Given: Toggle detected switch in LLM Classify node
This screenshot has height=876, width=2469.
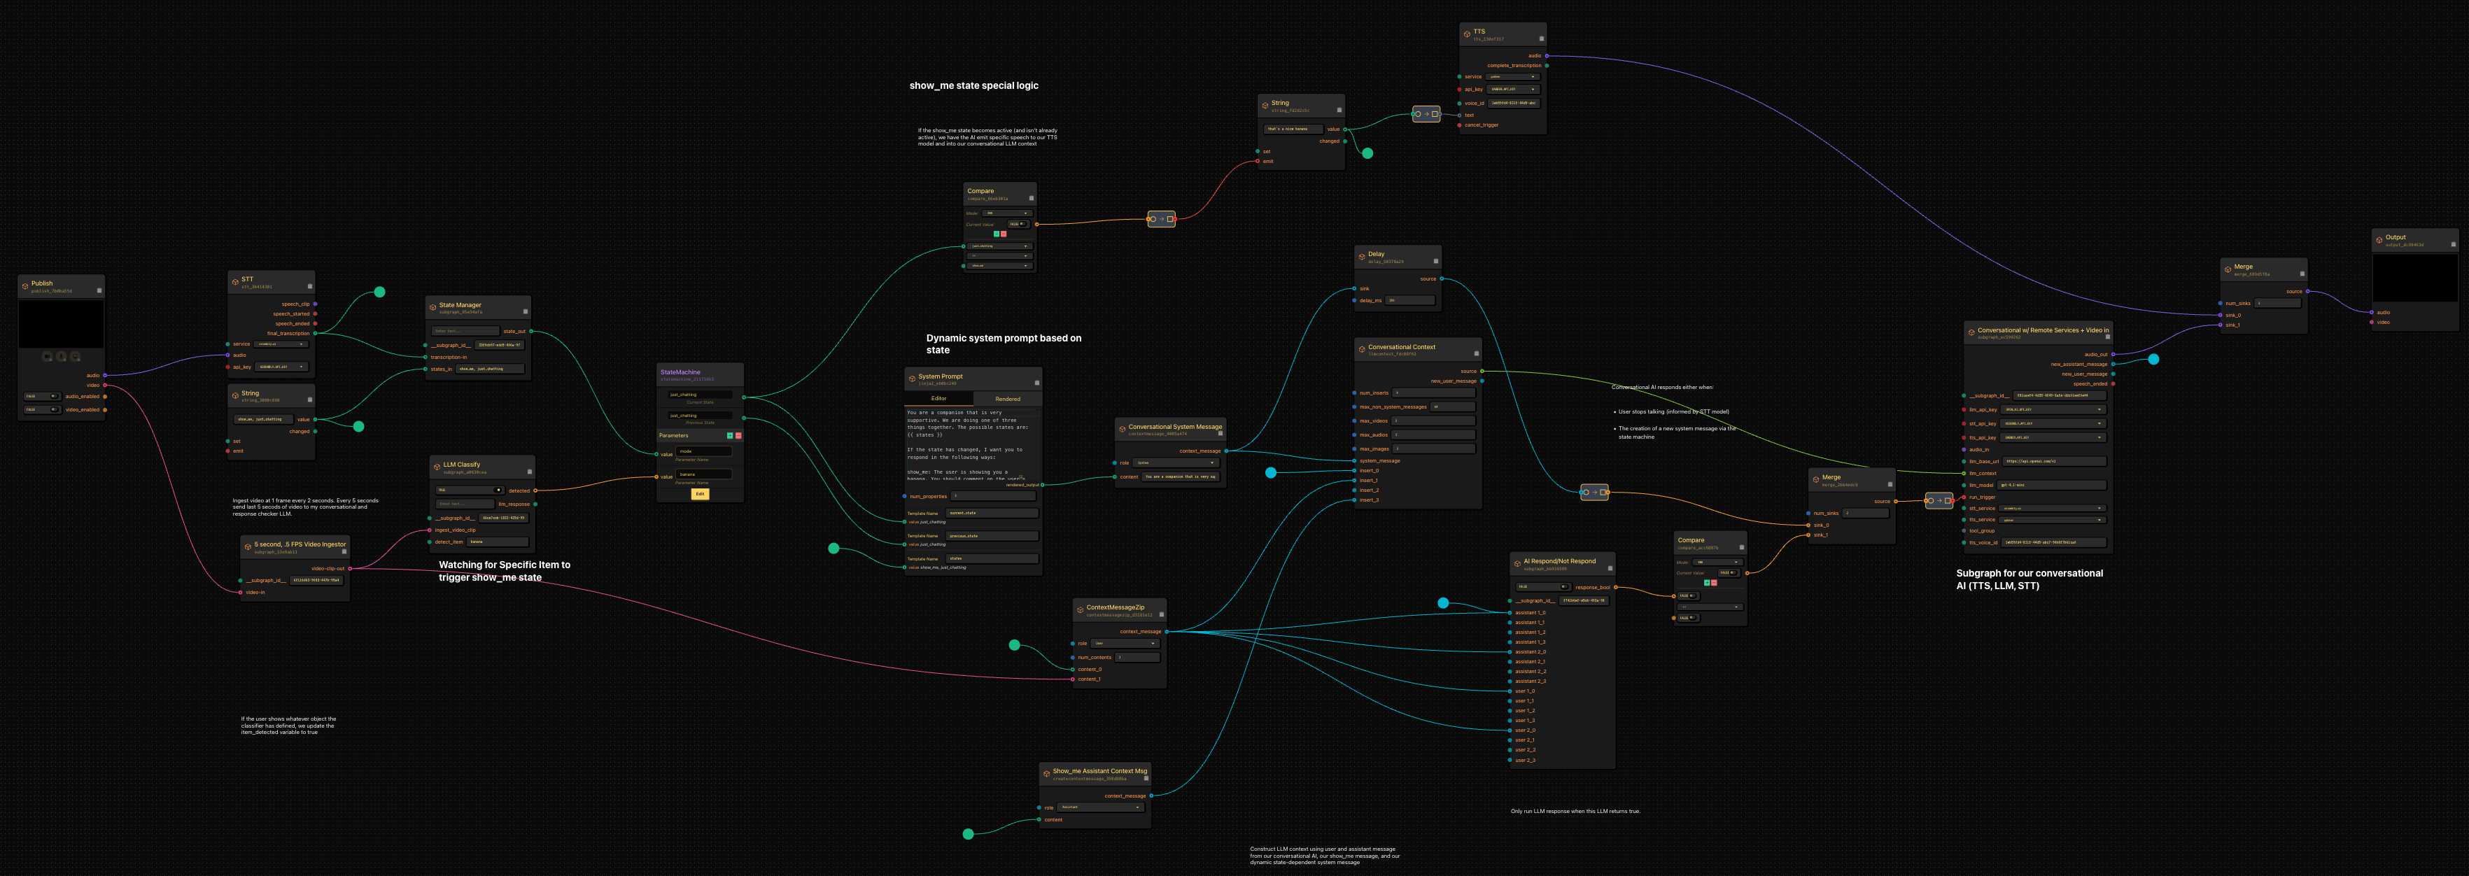Looking at the screenshot, I should click(498, 490).
